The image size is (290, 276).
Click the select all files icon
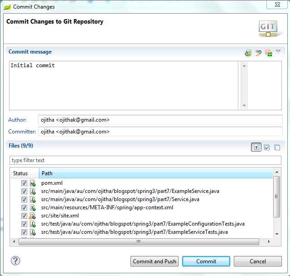267,148
